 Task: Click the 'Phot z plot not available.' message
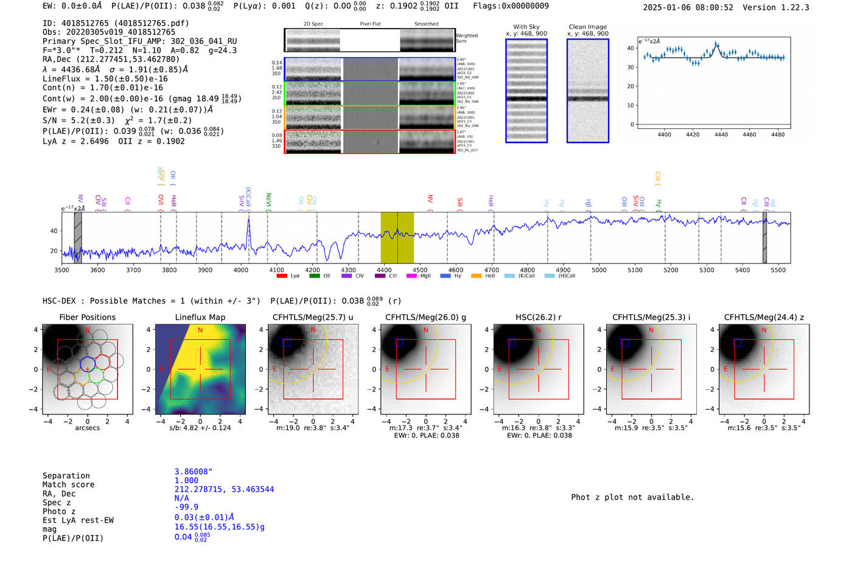coord(632,497)
